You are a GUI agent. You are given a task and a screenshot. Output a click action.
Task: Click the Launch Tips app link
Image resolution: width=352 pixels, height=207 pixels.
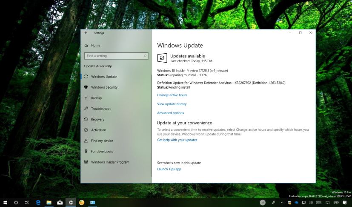point(169,169)
